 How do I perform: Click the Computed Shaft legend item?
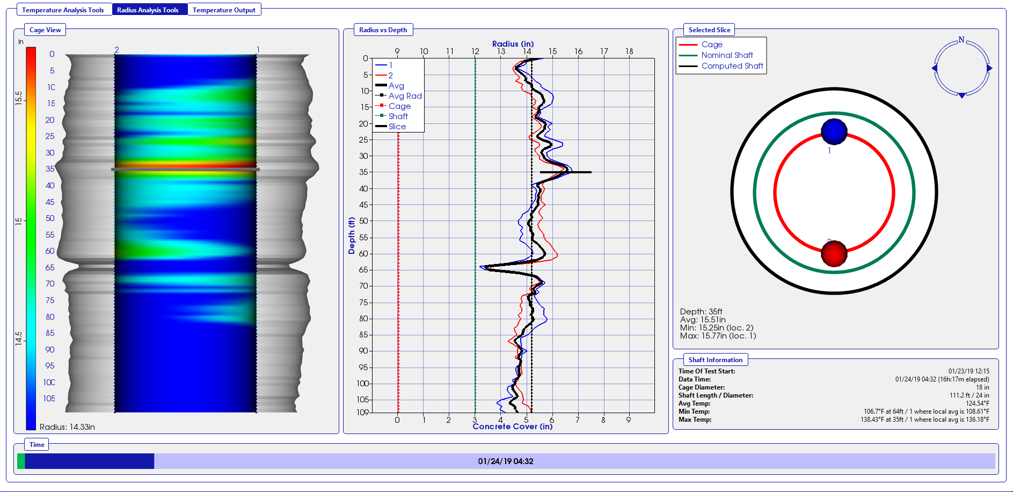click(x=721, y=66)
